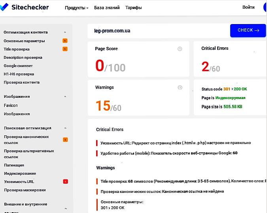Click the blue CHECK button
This screenshot has height=213, width=267.
[248, 30]
